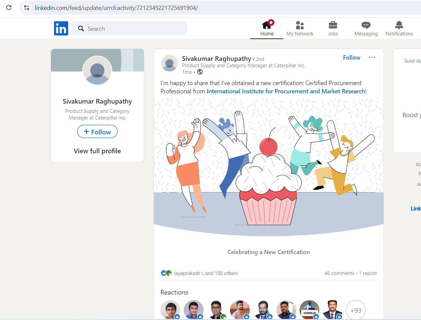Open Messaging tab
Image resolution: width=421 pixels, height=320 pixels.
(x=366, y=28)
